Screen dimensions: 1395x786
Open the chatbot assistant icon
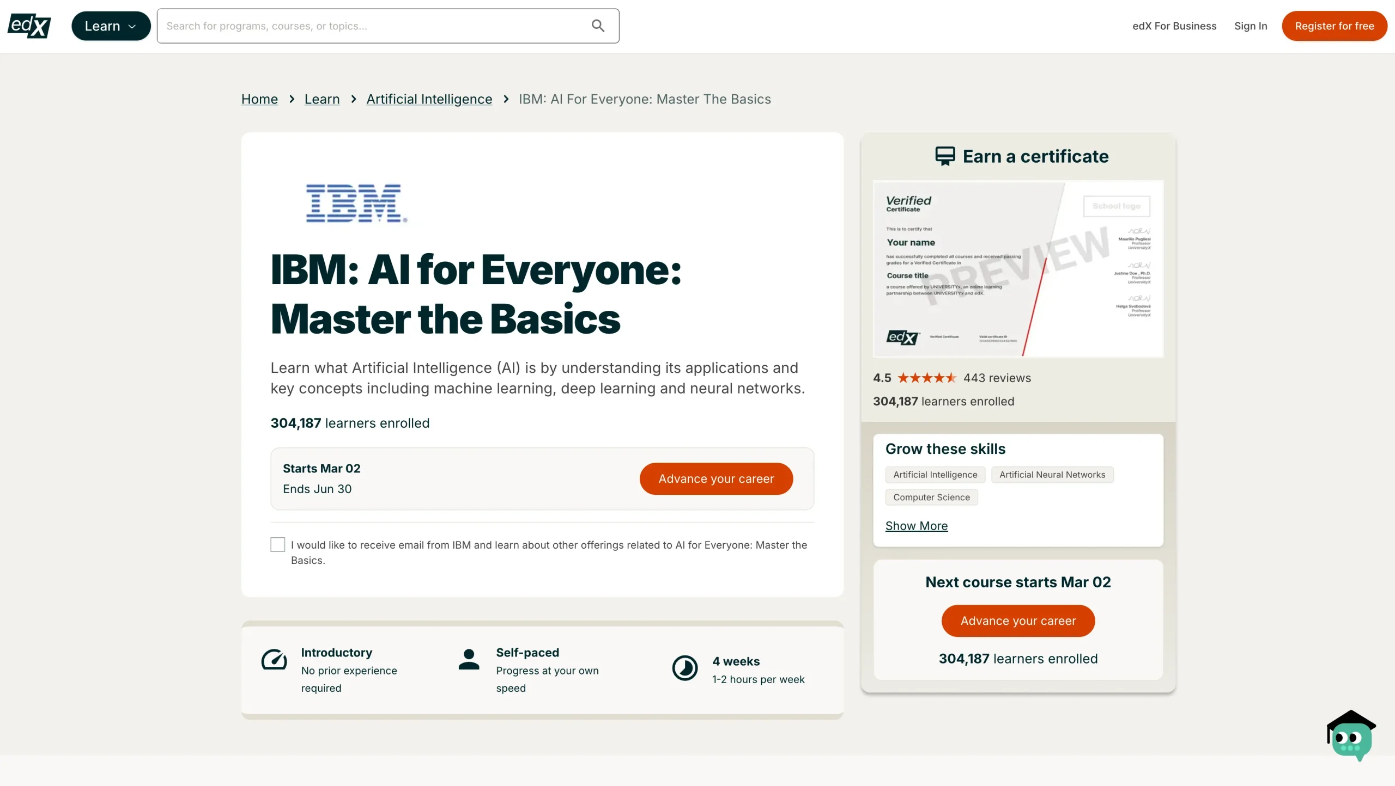pyautogui.click(x=1351, y=736)
